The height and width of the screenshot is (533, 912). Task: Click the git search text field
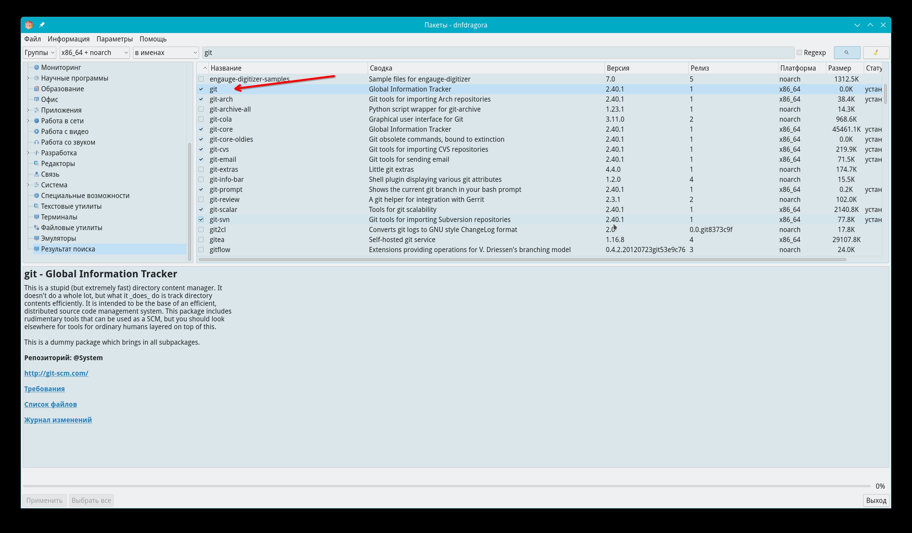point(498,52)
